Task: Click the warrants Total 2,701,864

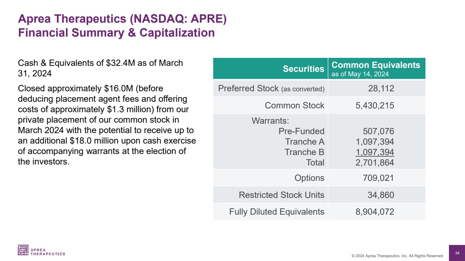Action: [x=375, y=162]
